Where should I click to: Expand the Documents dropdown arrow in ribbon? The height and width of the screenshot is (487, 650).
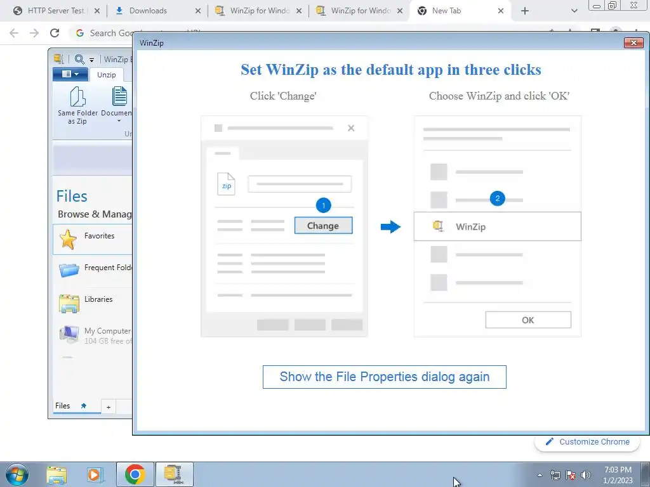pyautogui.click(x=119, y=121)
